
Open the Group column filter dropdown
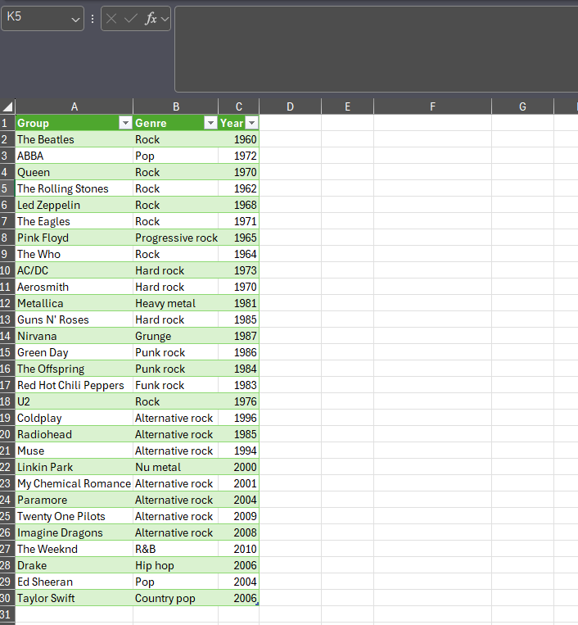tap(125, 123)
